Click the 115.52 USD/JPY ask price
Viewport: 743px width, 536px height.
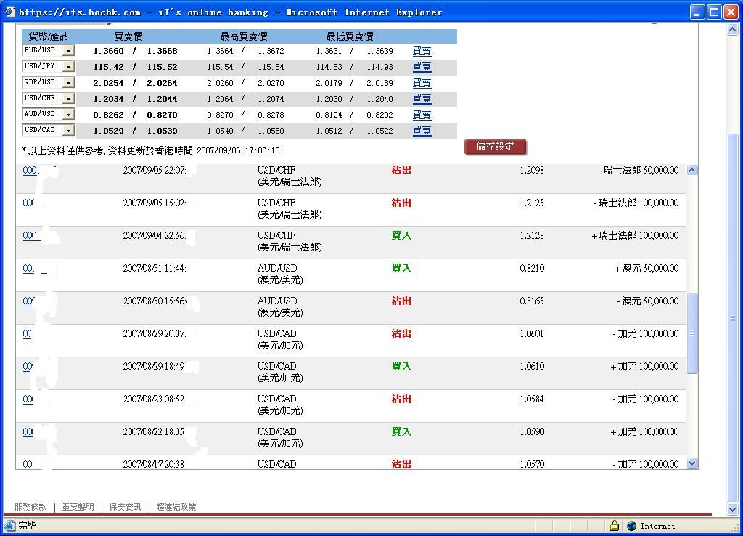click(162, 67)
